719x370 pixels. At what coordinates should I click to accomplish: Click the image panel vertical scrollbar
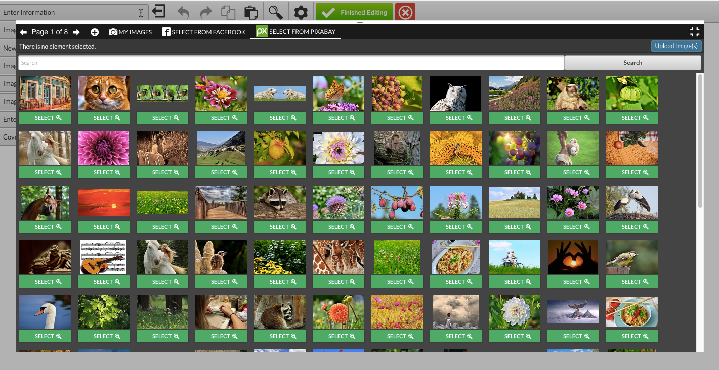(700, 141)
